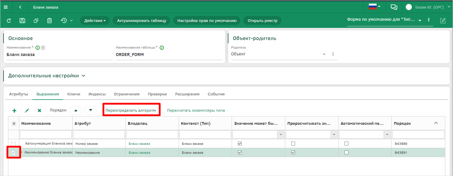
Task: Toggle Автоматический checkbox for Автонумерация row
Action: click(x=346, y=143)
